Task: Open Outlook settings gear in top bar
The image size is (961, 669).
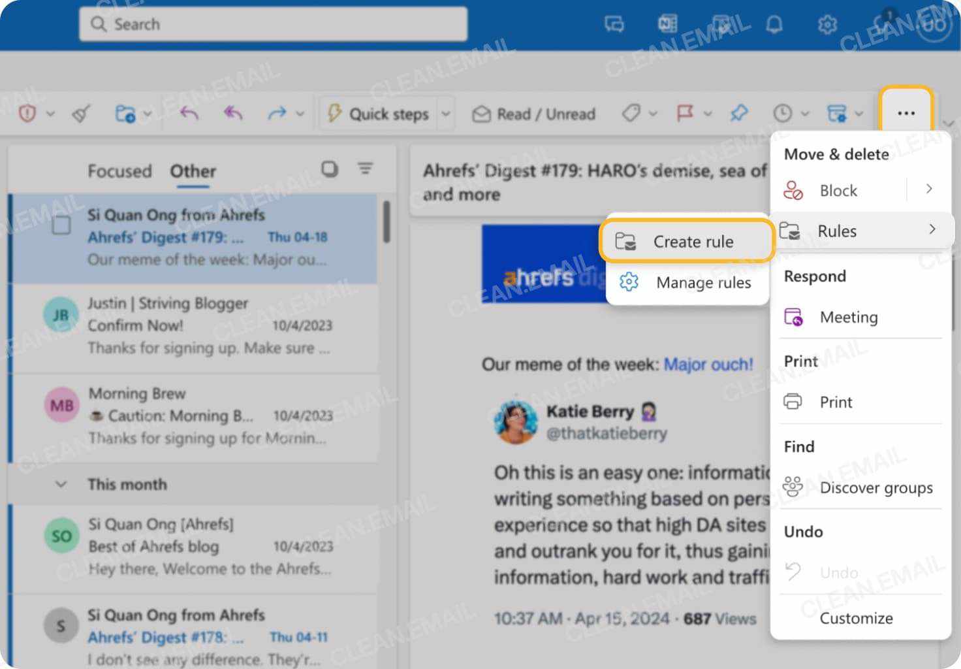Action: [827, 24]
